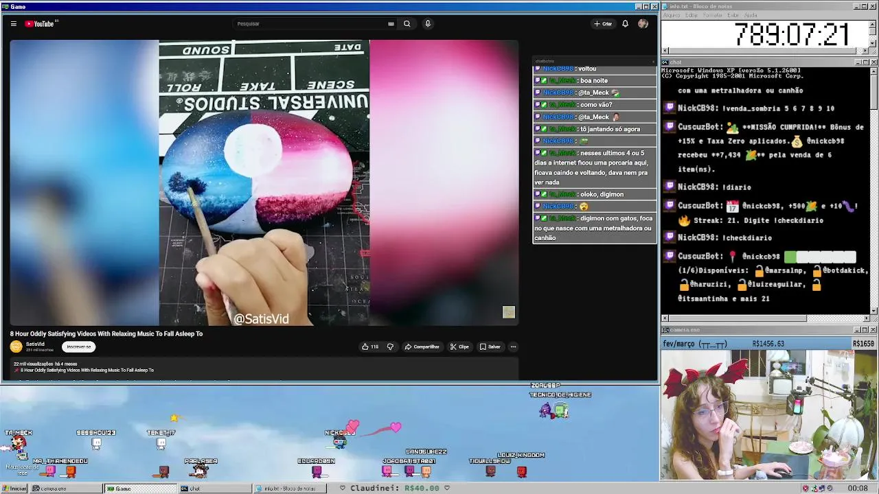Open the Ajuda menu in Bloco de notas

751,15
